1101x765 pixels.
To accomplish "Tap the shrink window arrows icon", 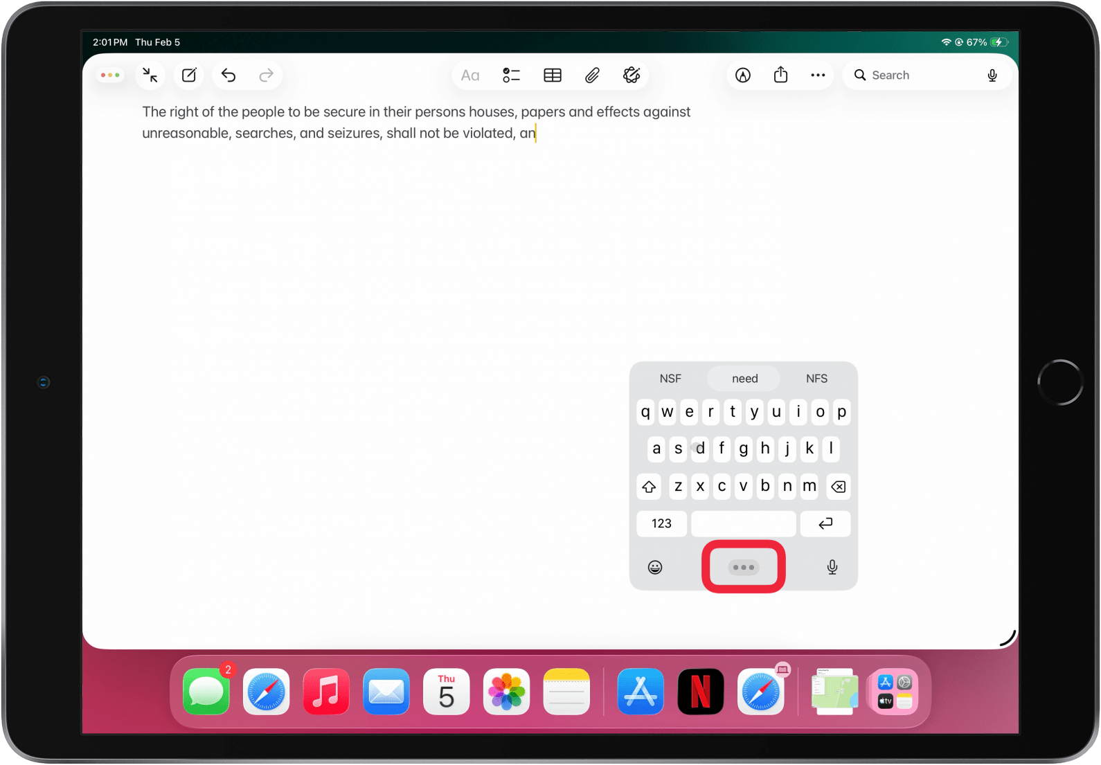I will click(x=150, y=75).
